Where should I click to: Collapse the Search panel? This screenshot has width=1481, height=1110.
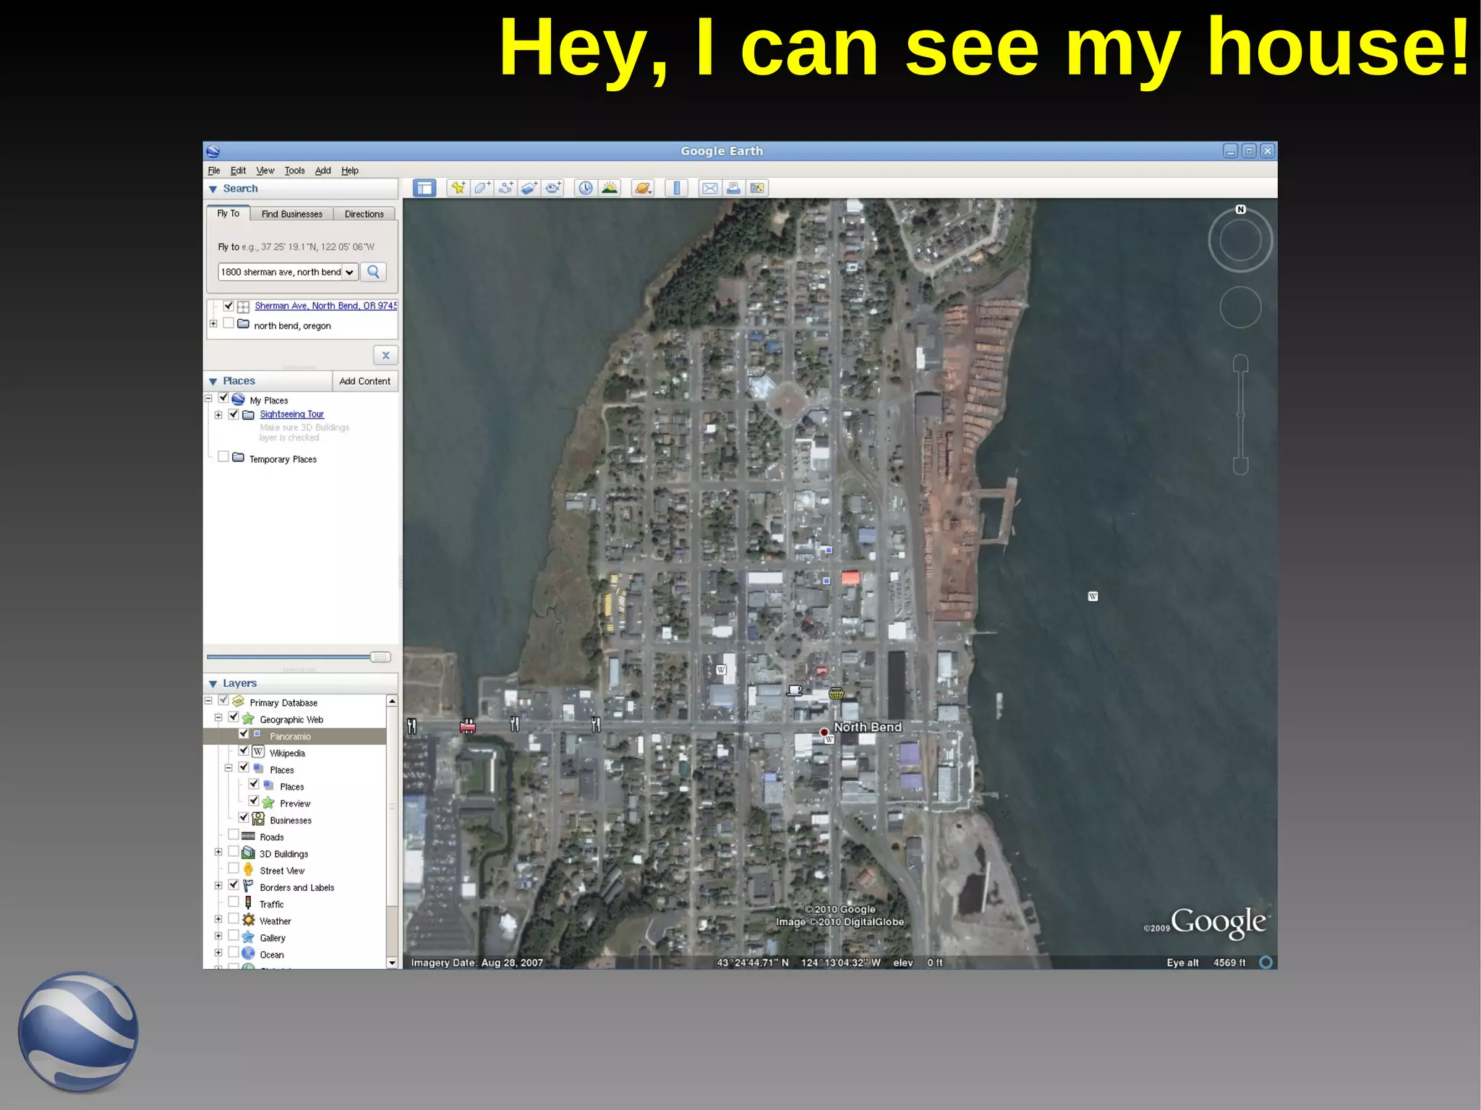point(213,189)
